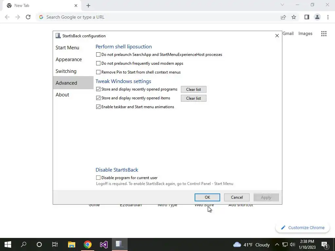The image size is (335, 251).
Task: Open Visual Studio from taskbar
Action: pos(104,244)
